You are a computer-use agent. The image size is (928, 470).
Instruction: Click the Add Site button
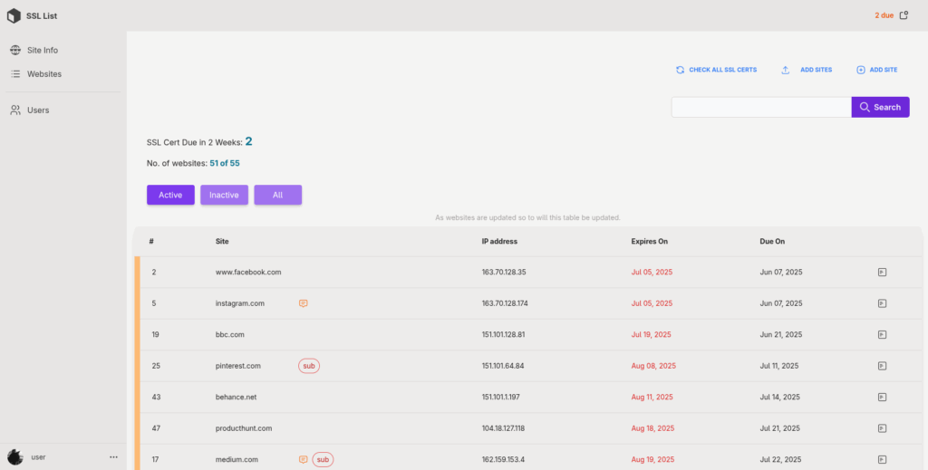877,70
